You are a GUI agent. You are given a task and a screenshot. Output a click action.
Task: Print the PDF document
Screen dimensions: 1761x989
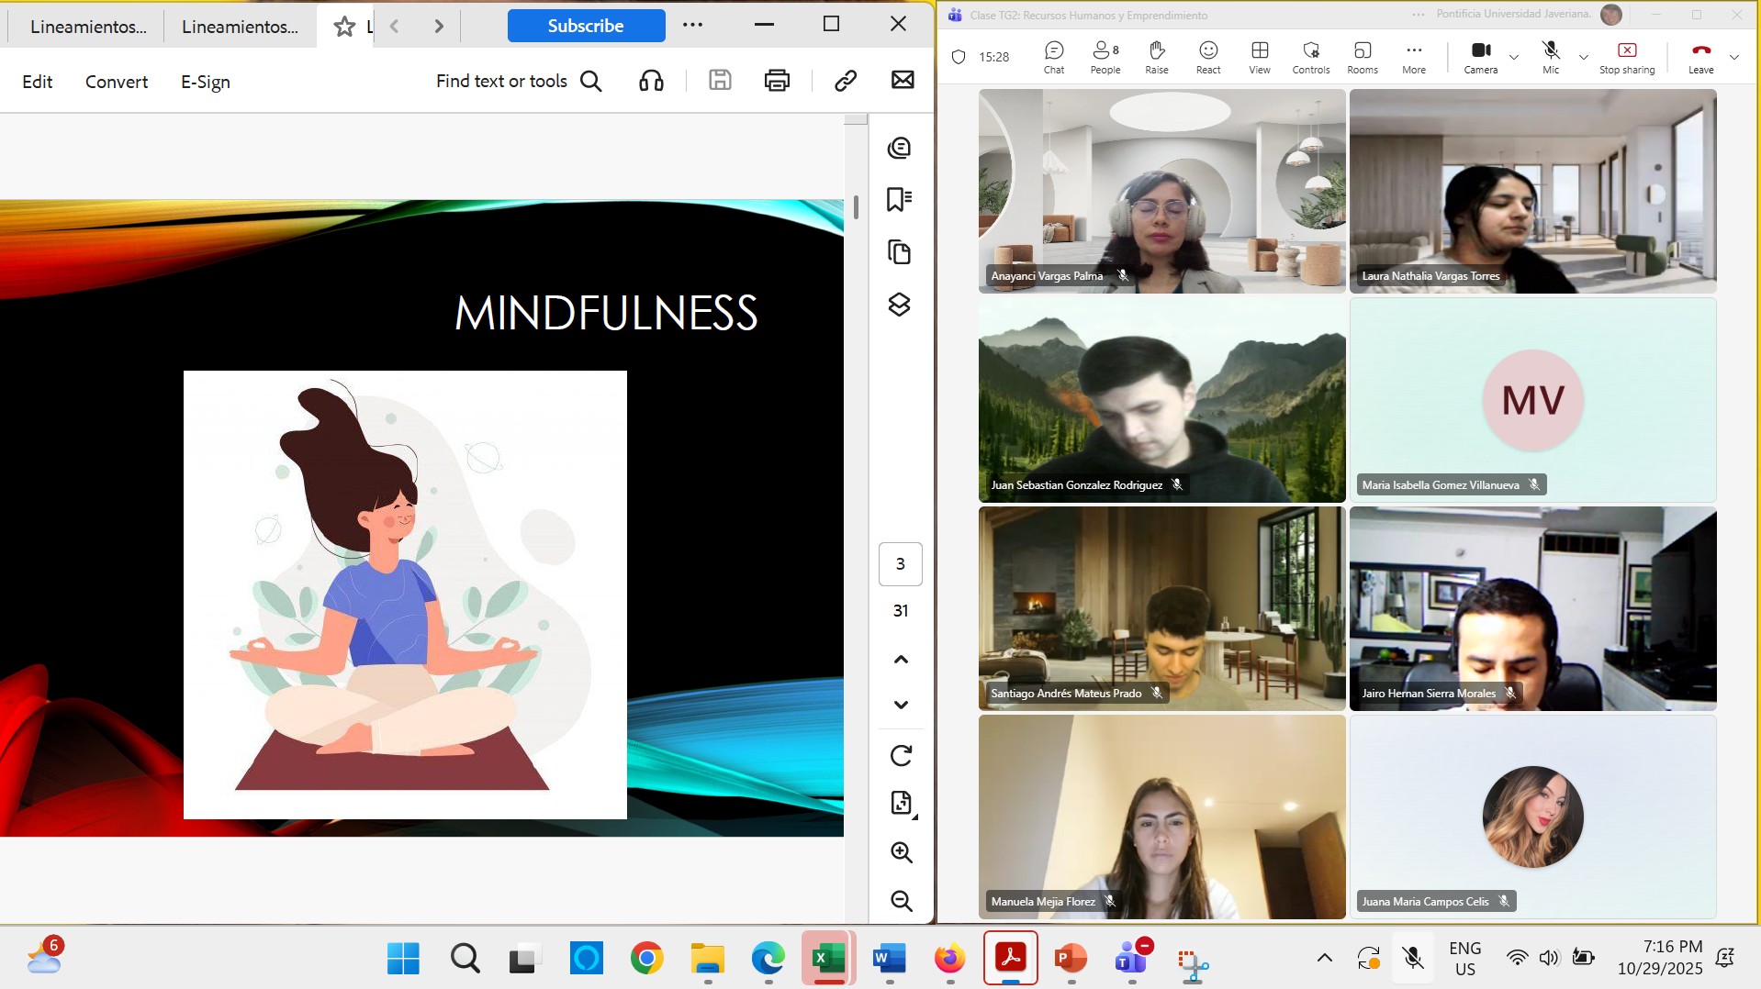pyautogui.click(x=777, y=81)
